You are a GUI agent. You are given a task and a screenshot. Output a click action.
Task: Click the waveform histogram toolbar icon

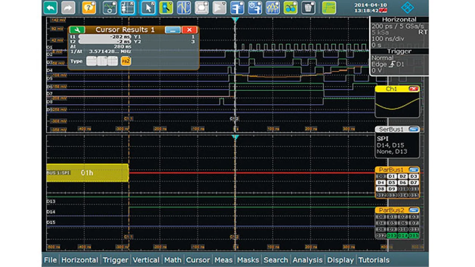pos(184,7)
